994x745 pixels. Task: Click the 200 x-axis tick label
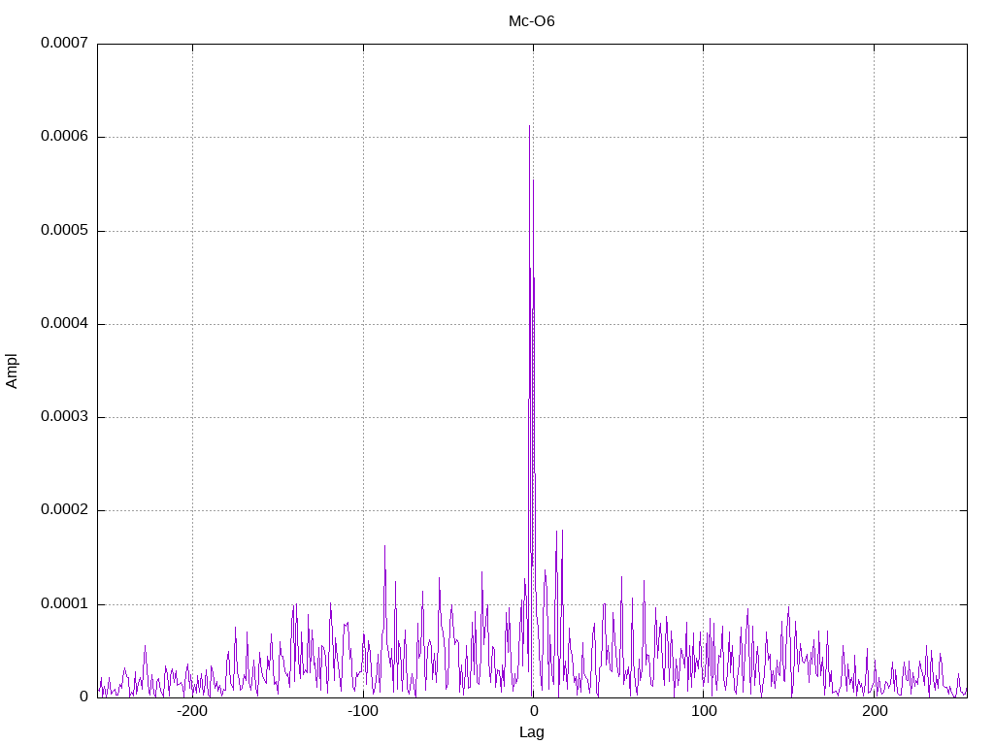click(x=875, y=711)
